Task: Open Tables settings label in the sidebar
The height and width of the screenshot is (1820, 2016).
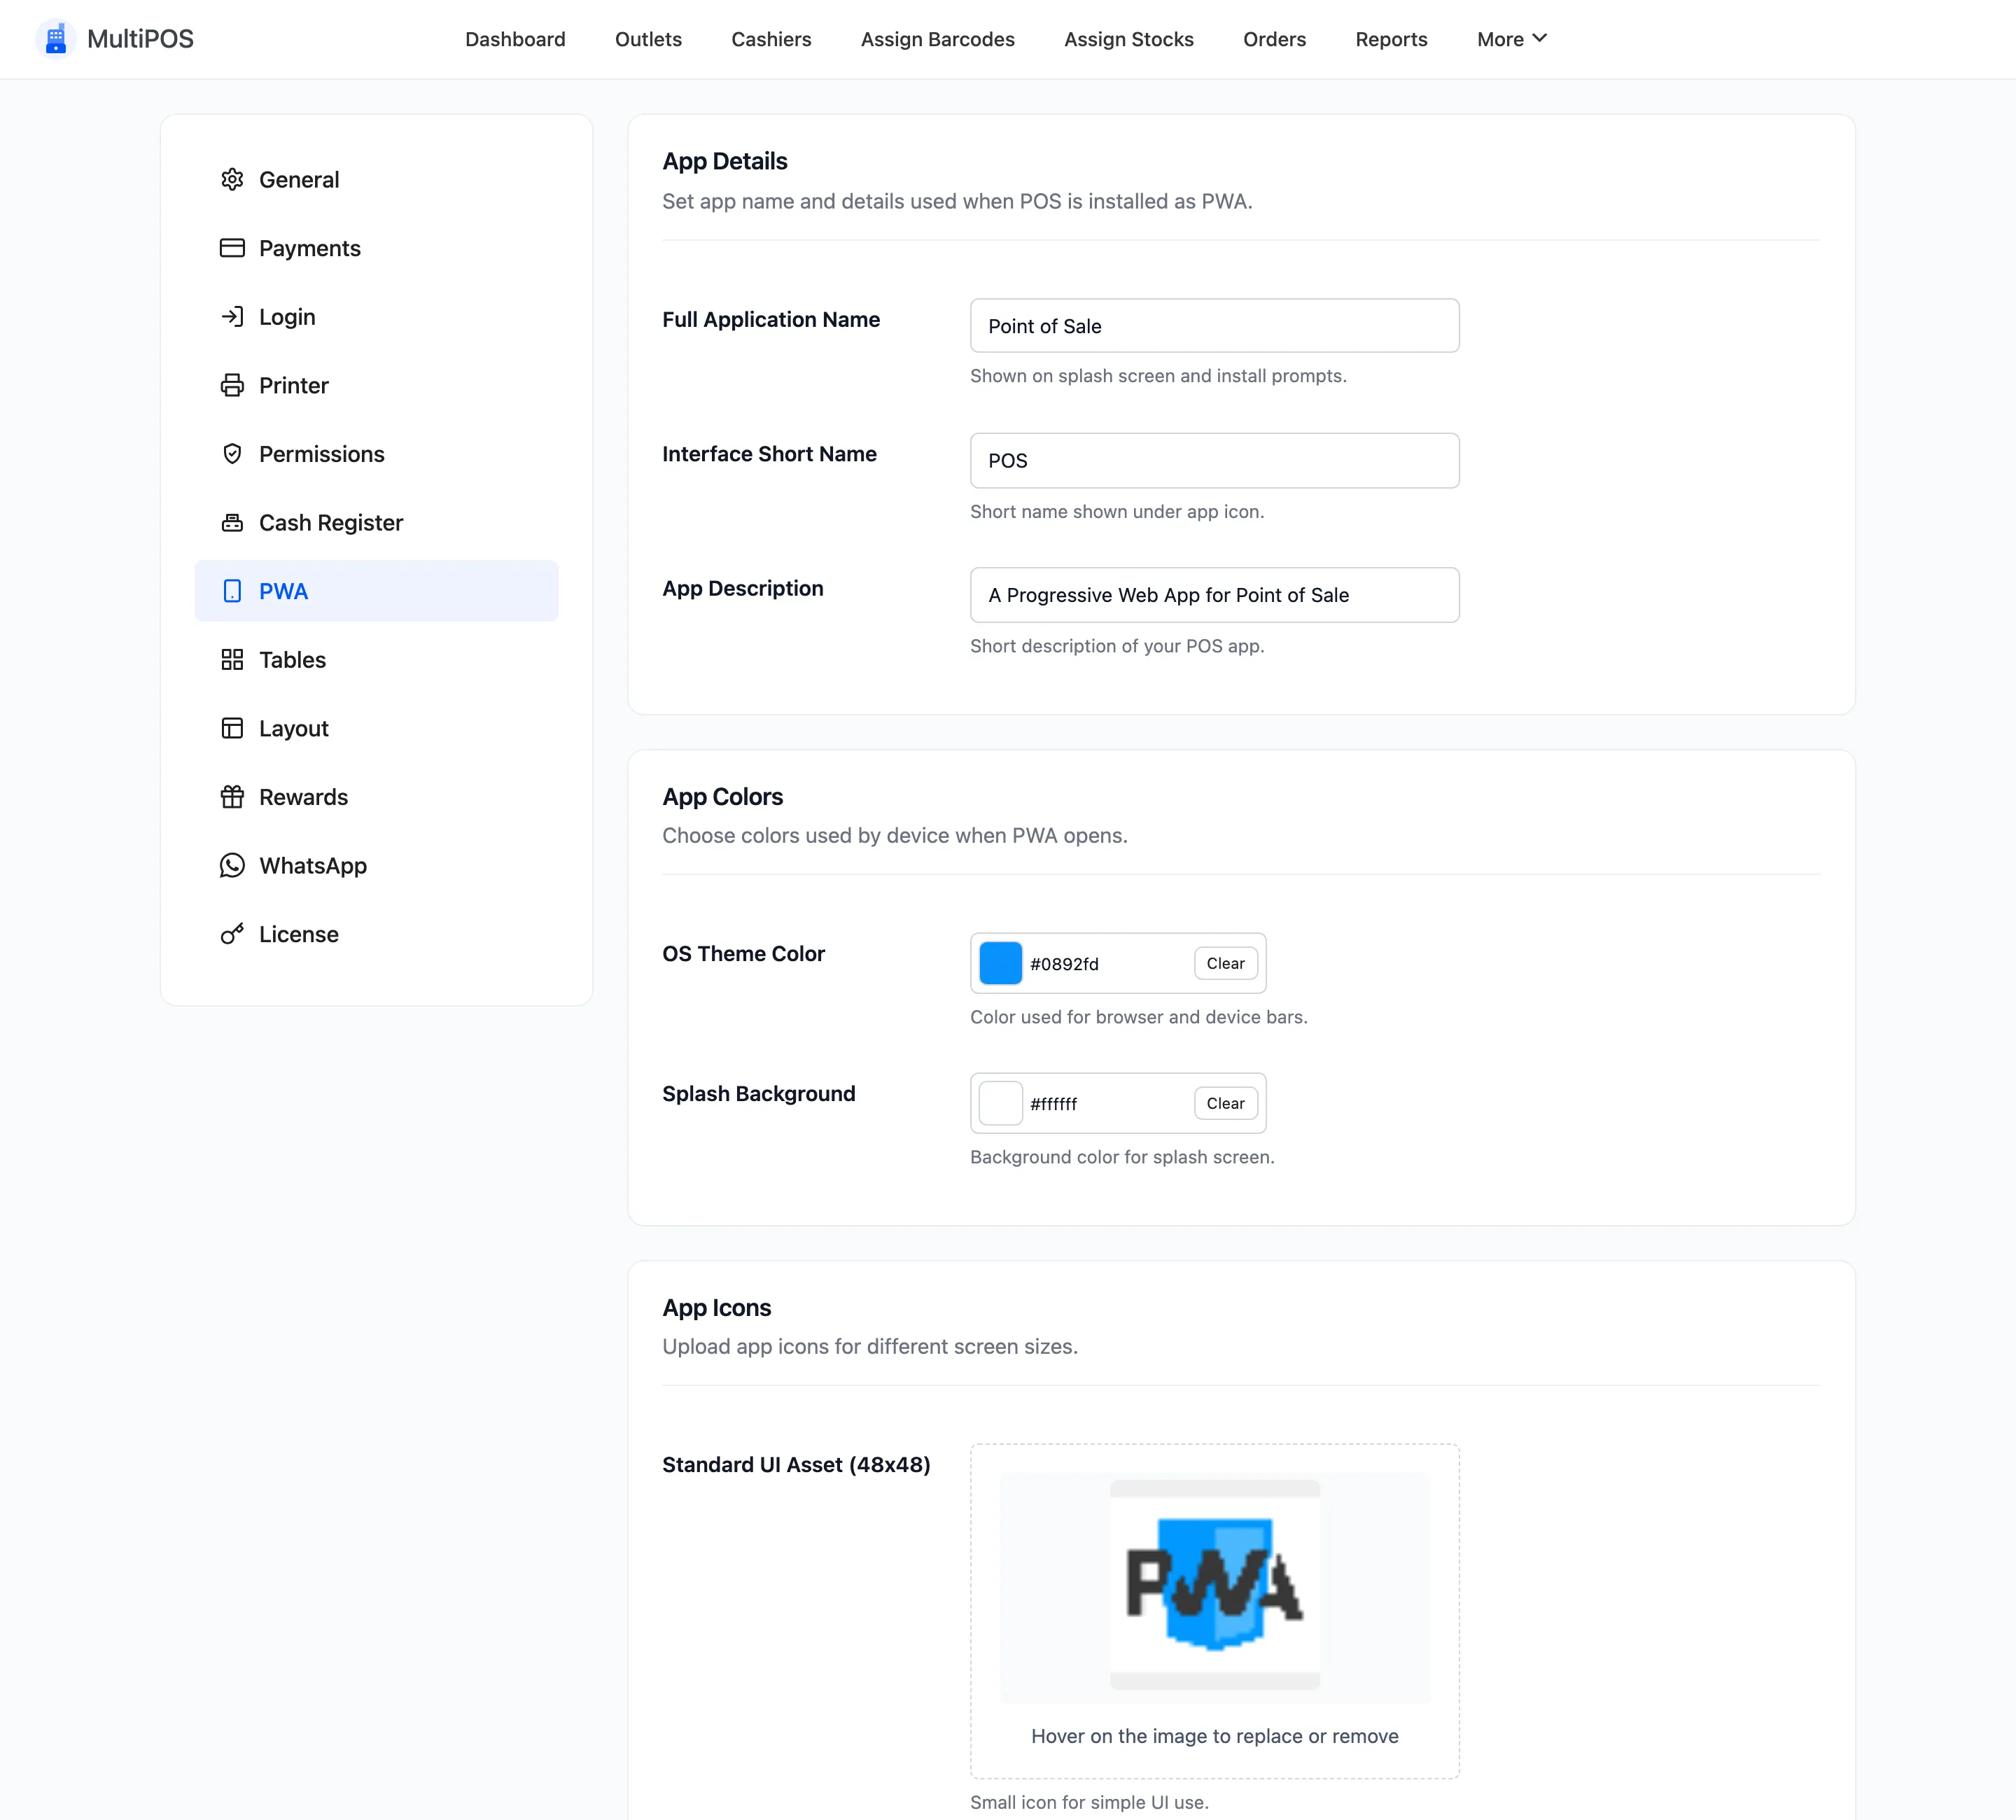Action: tap(292, 660)
